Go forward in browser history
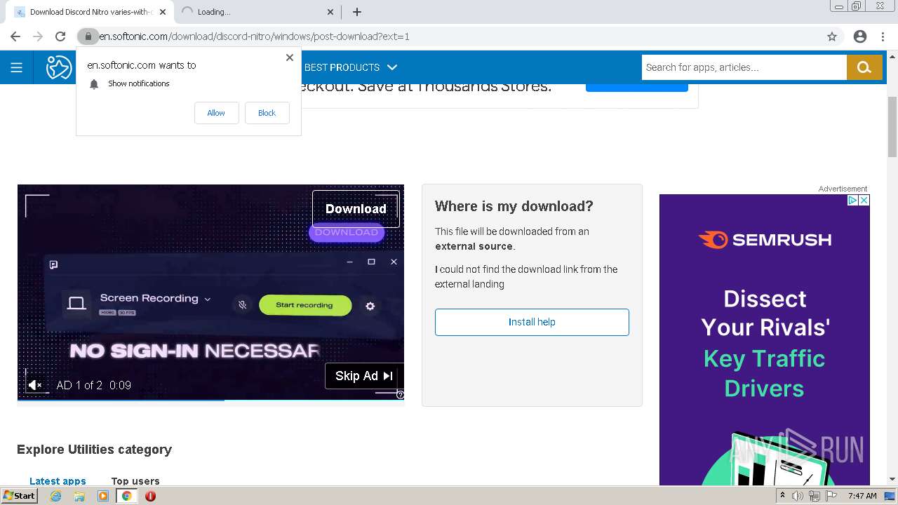 [38, 36]
